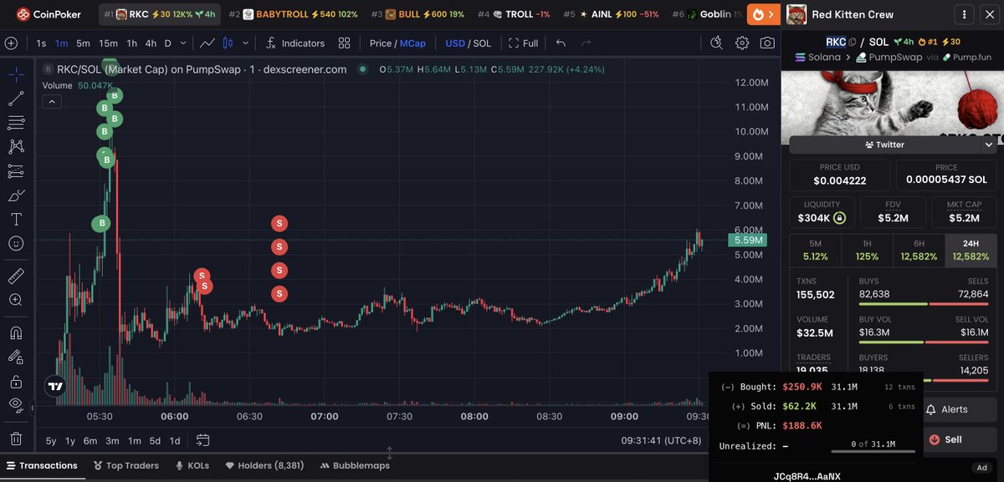Open the go to date calendar icon
Viewport: 1004px width, 482px height.
[202, 440]
